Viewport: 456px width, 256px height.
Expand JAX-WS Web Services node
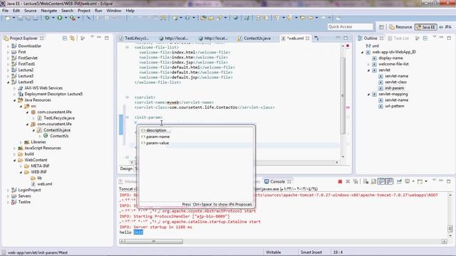[x=14, y=88]
